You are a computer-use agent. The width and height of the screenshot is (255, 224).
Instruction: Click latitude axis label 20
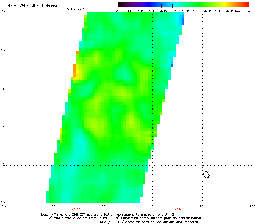coord(3,11)
